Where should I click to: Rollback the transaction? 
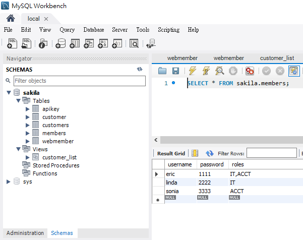click(x=280, y=71)
